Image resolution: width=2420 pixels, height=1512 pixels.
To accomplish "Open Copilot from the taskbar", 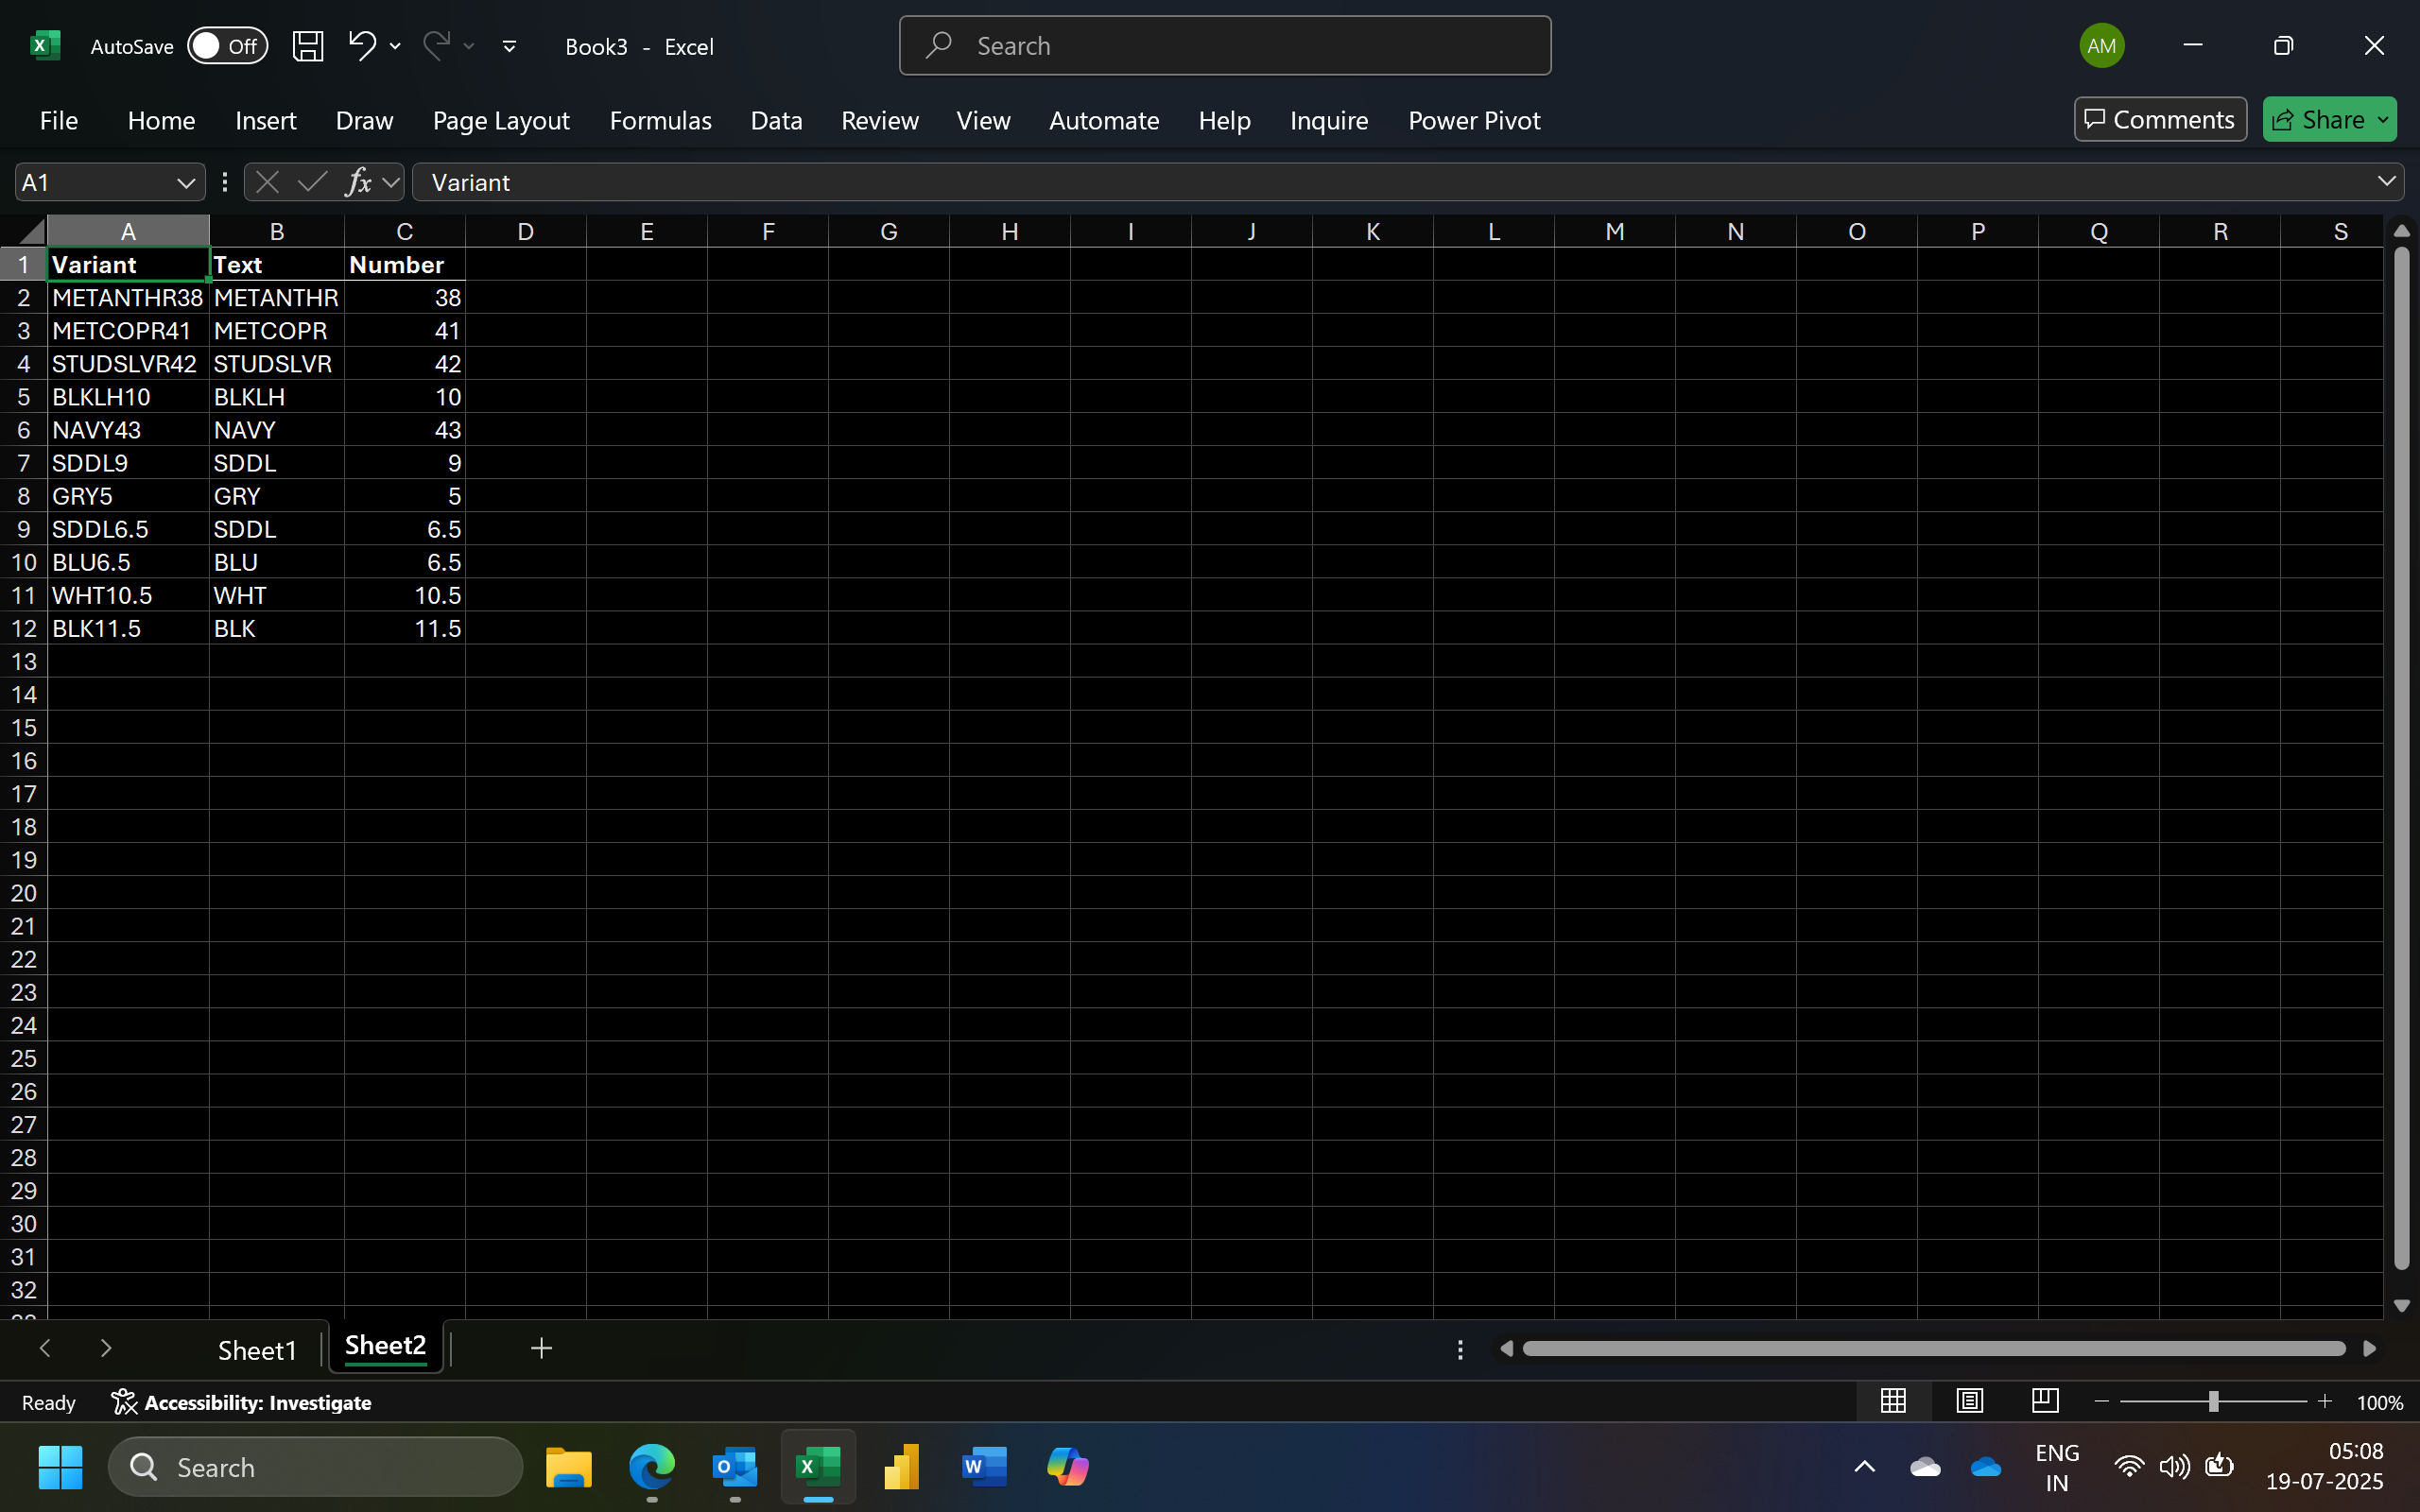I will (x=1067, y=1466).
